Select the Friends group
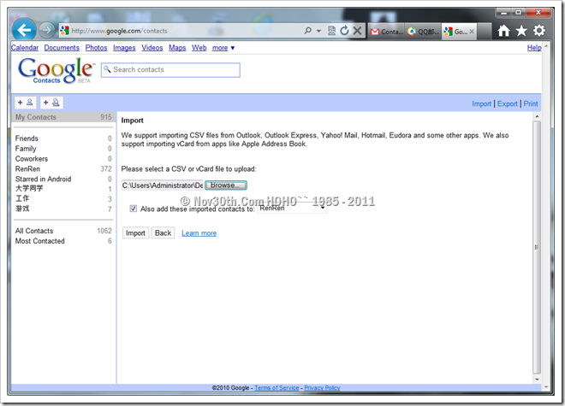565x406 pixels. [63, 138]
